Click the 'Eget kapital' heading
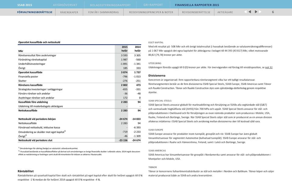 [x=156, y=42]
